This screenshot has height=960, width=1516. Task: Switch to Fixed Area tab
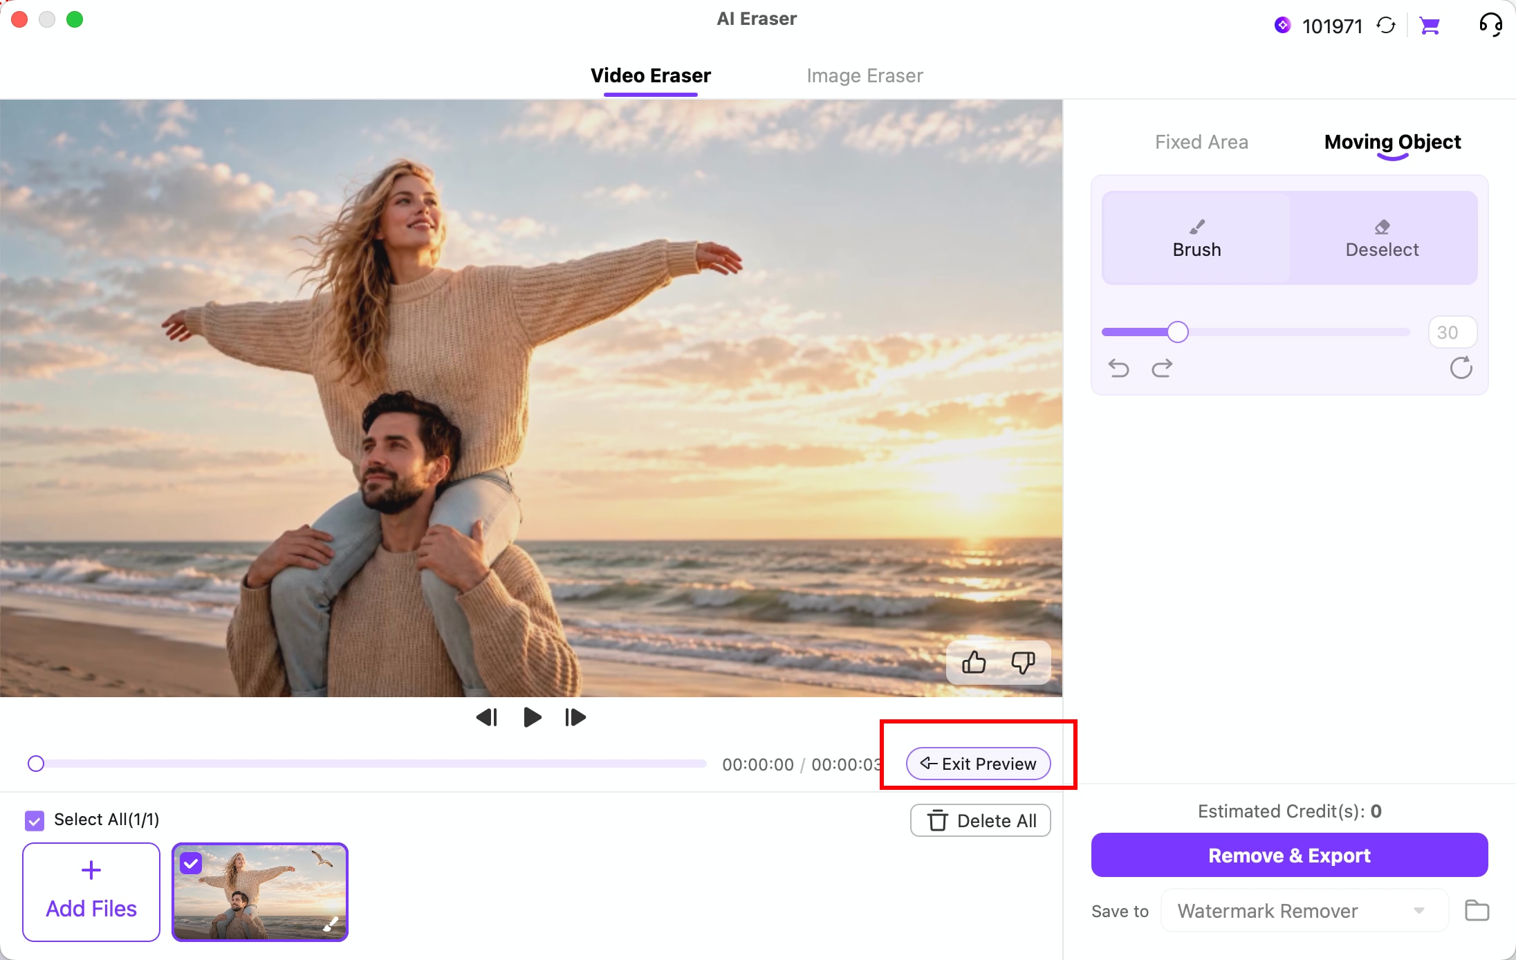coord(1201,142)
